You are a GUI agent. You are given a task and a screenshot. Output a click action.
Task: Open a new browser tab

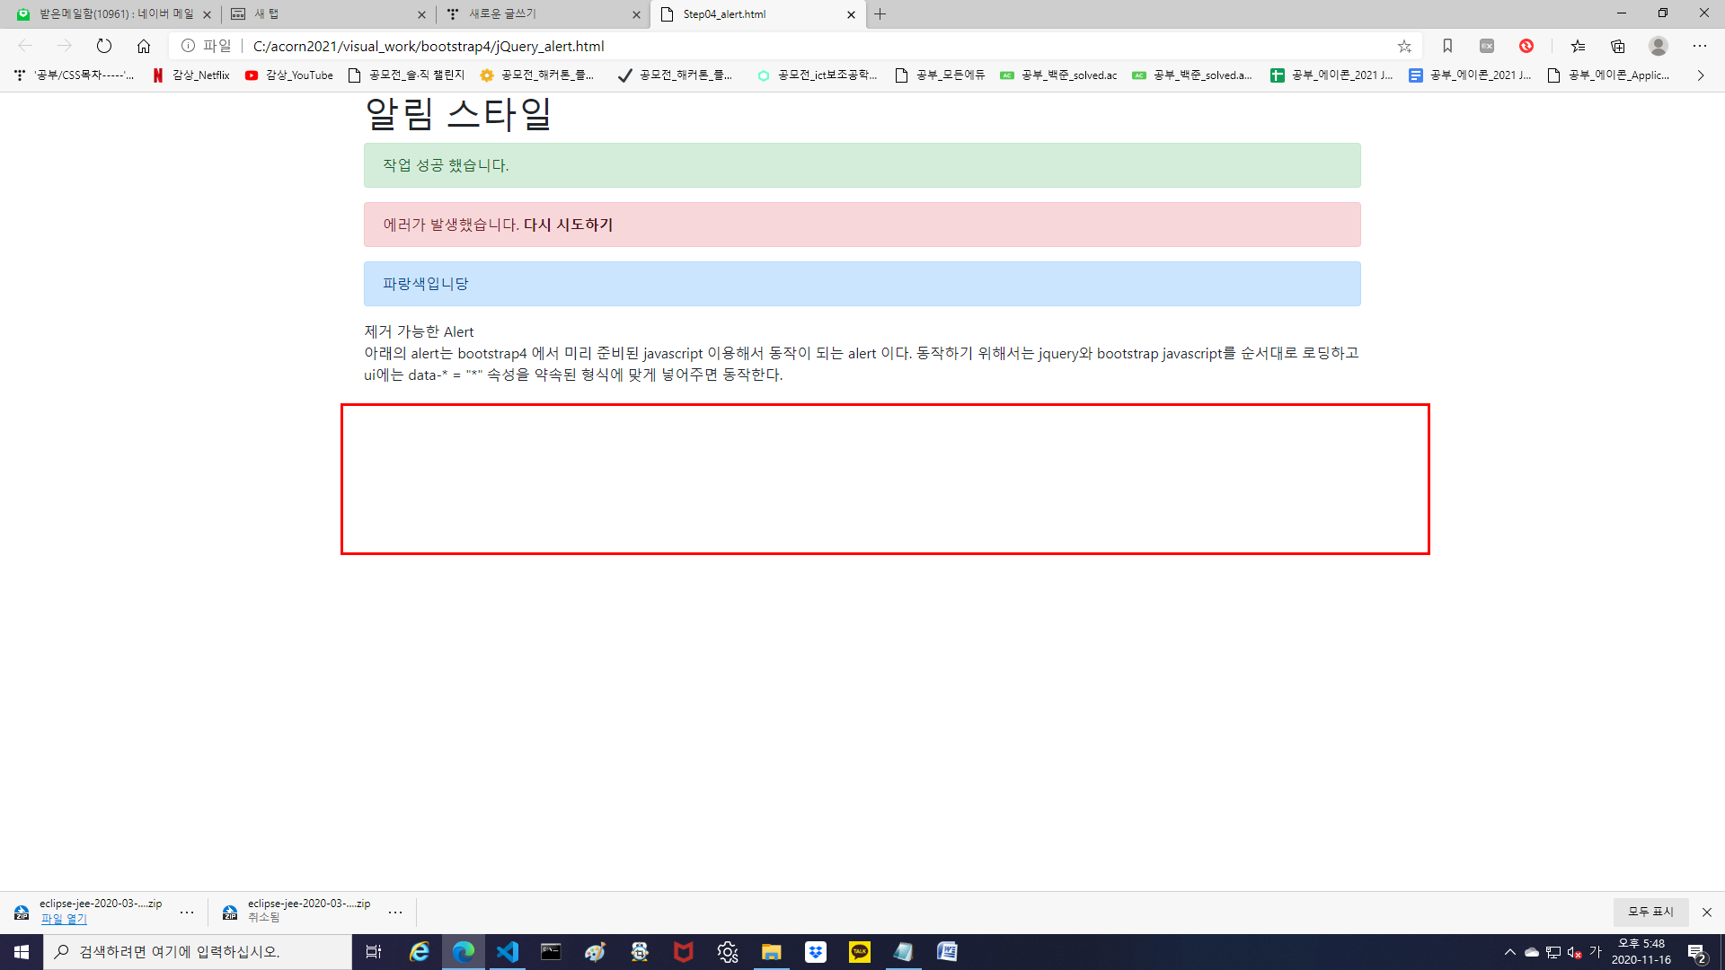point(880,14)
